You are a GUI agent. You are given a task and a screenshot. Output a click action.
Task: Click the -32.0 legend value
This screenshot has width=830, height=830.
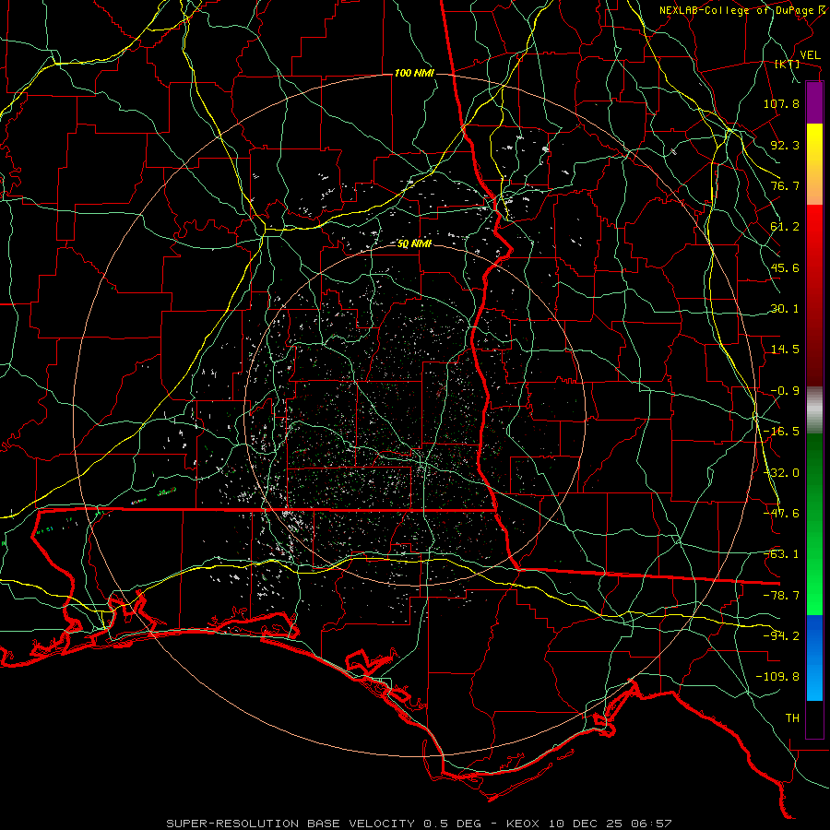[x=781, y=473]
